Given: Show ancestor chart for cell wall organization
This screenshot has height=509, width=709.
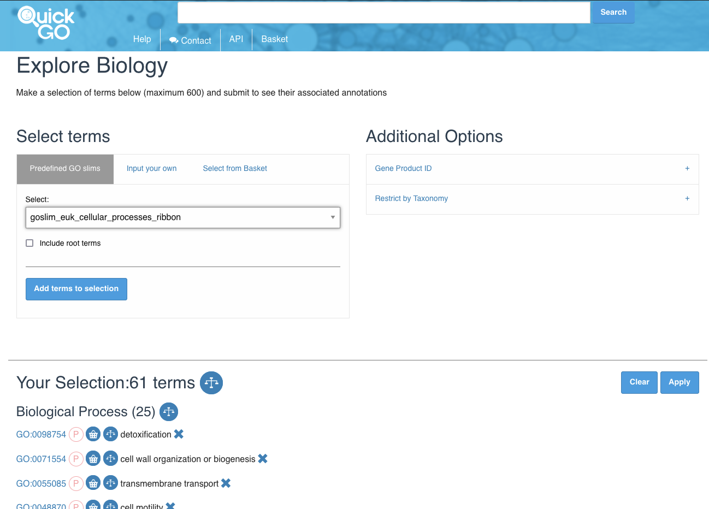Looking at the screenshot, I should [x=110, y=459].
